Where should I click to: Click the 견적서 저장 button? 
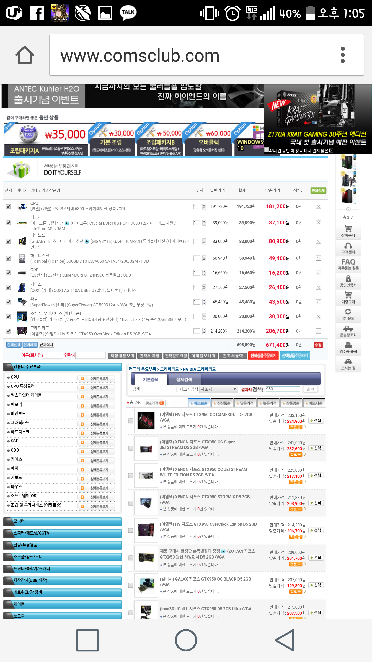tap(150, 356)
